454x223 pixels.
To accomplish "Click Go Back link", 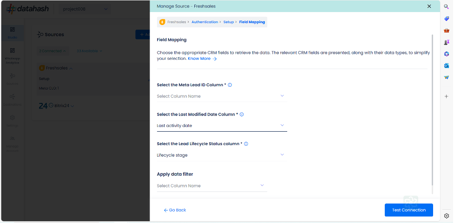I will coord(175,210).
